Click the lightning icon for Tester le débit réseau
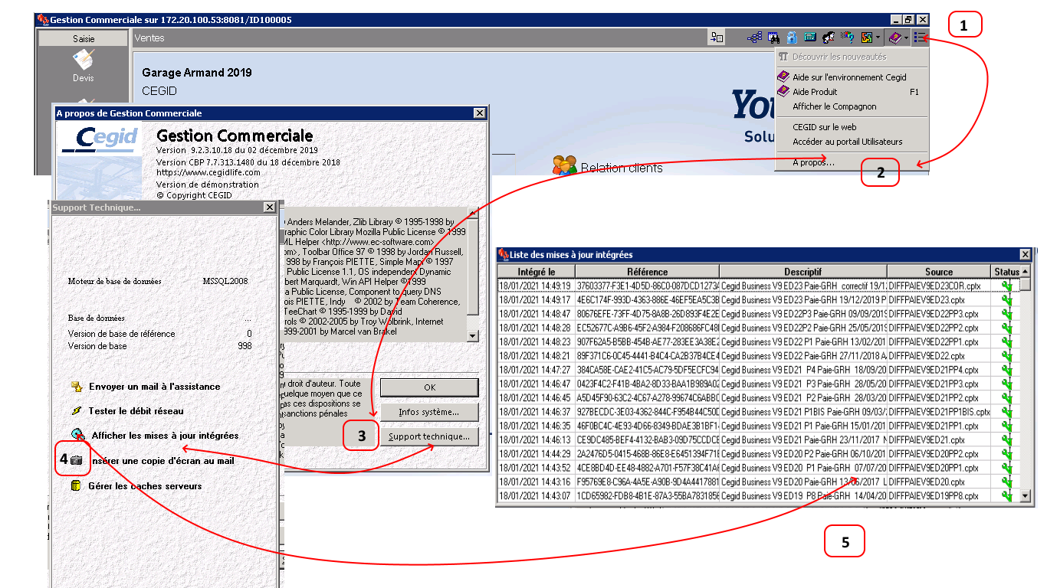This screenshot has width=1047, height=588. [x=76, y=411]
